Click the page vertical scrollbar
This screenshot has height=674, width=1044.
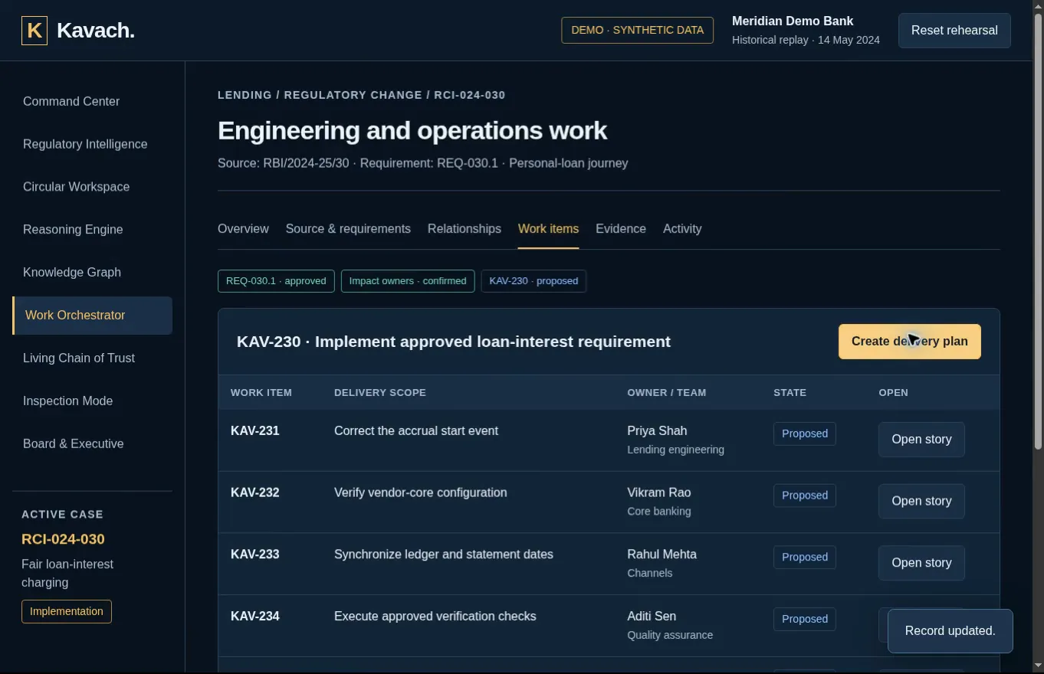pyautogui.click(x=1039, y=230)
